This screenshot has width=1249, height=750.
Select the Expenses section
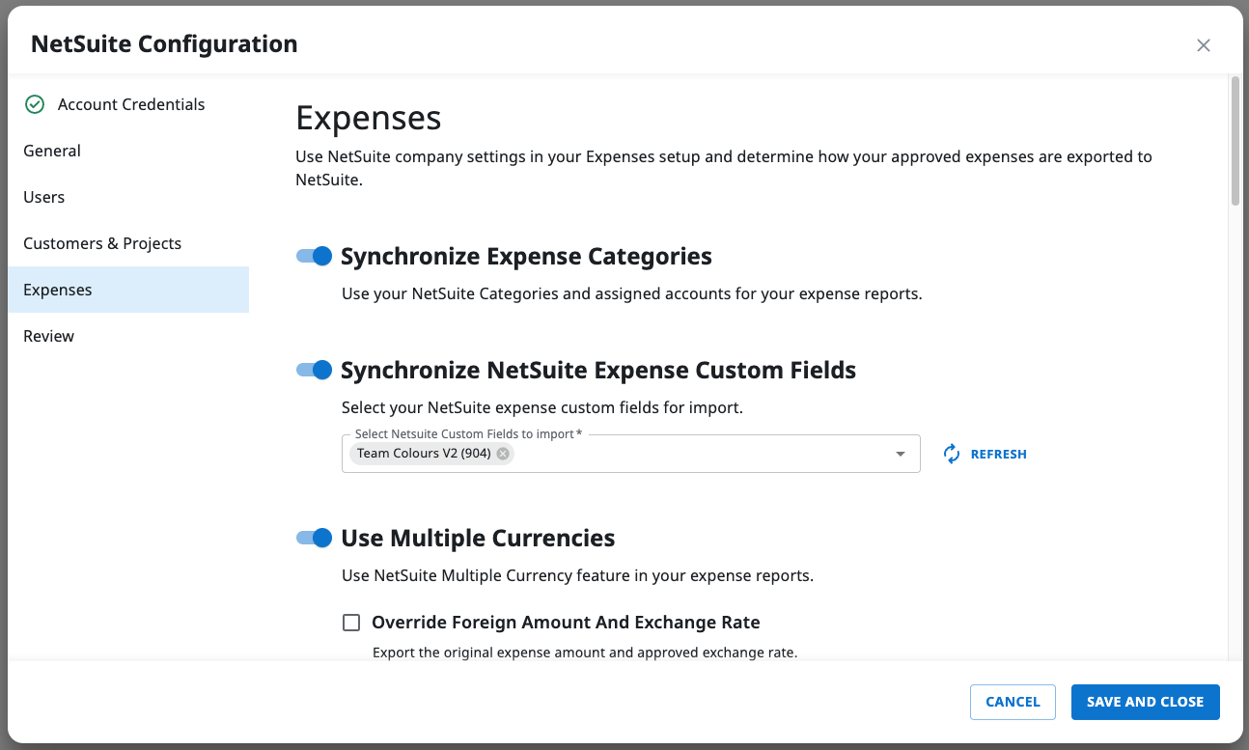point(128,290)
